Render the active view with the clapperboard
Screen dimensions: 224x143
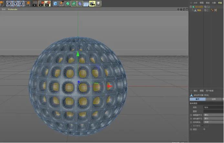(35, 4)
